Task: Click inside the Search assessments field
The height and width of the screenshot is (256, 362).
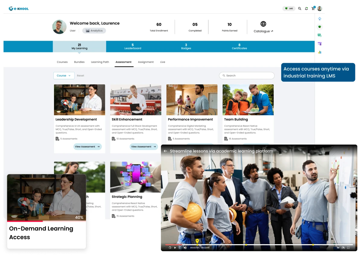Action: tap(247, 76)
